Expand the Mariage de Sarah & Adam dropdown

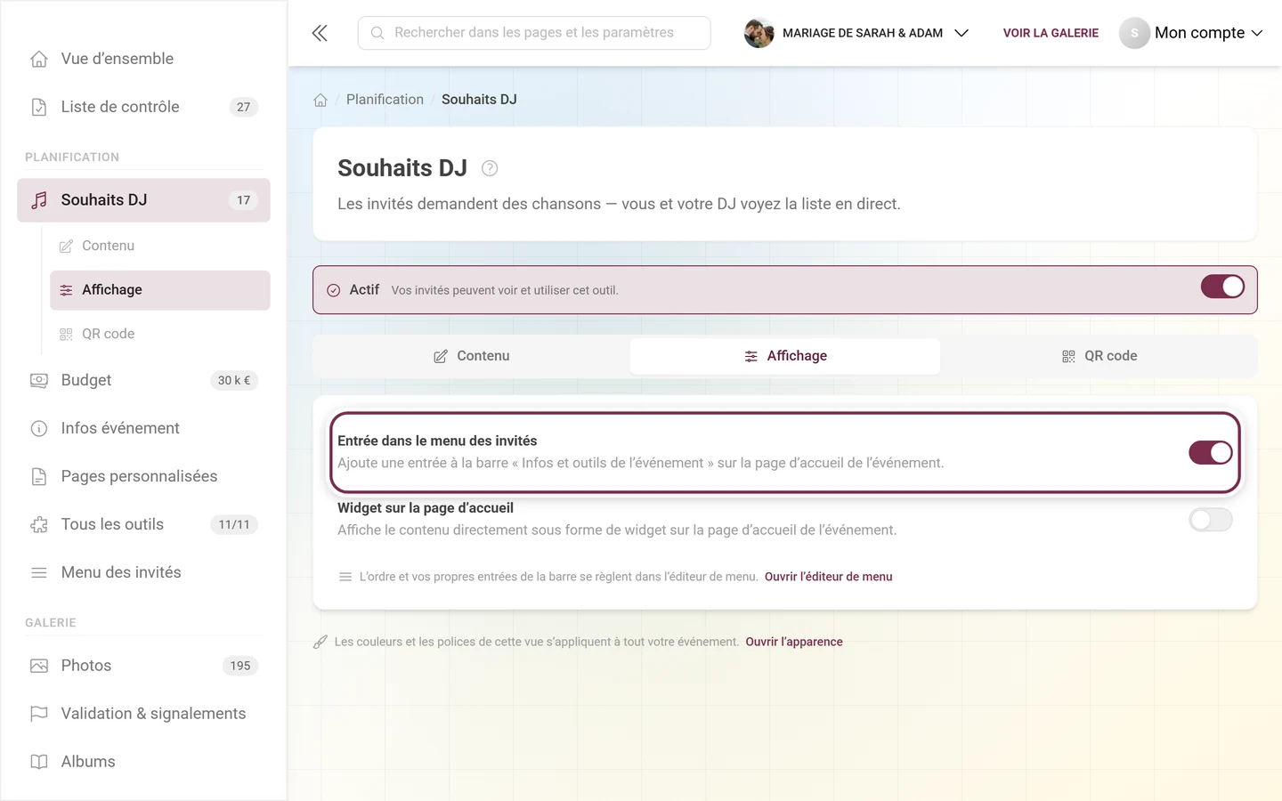tap(857, 33)
